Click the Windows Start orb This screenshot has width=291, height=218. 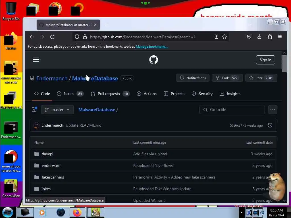coord(7,212)
